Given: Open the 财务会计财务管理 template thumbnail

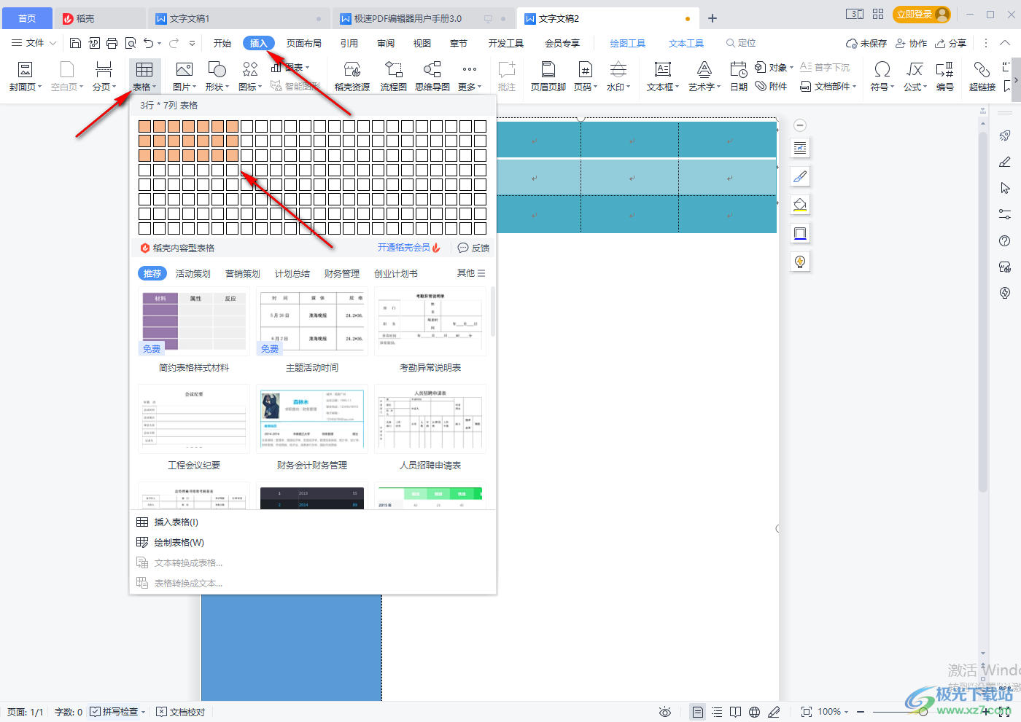Looking at the screenshot, I should 312,420.
